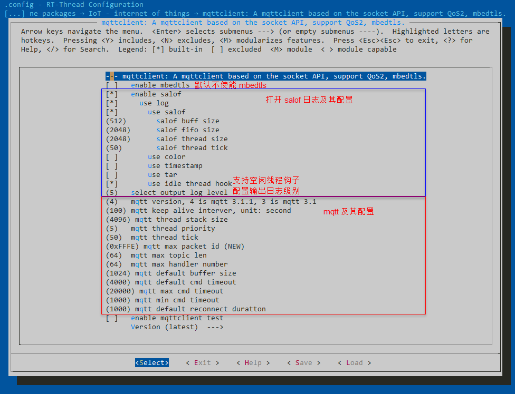
Task: Select mqtt min cmd timeout entry
Action: (x=162, y=300)
